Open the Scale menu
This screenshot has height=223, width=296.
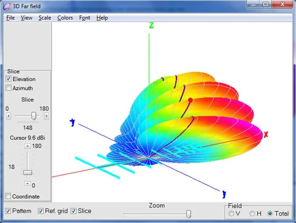point(45,18)
